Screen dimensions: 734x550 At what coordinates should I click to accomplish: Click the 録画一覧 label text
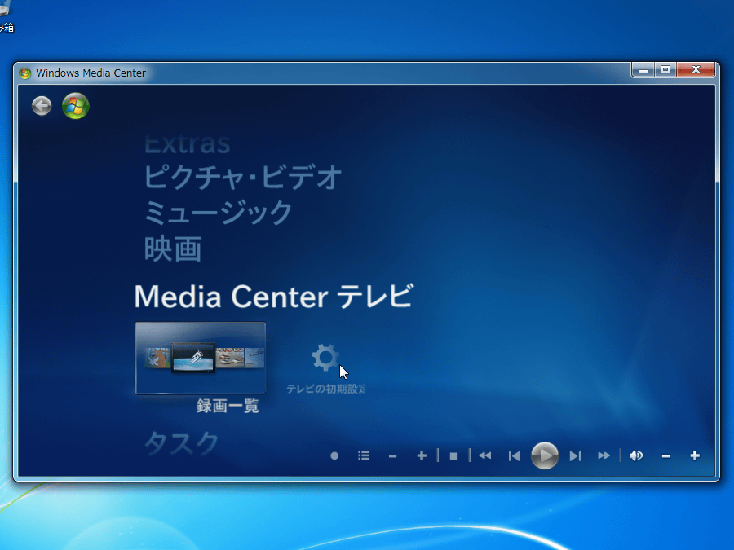click(x=228, y=406)
